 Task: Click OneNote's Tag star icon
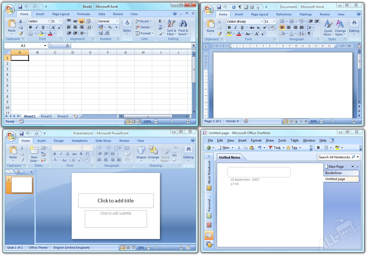point(288,148)
